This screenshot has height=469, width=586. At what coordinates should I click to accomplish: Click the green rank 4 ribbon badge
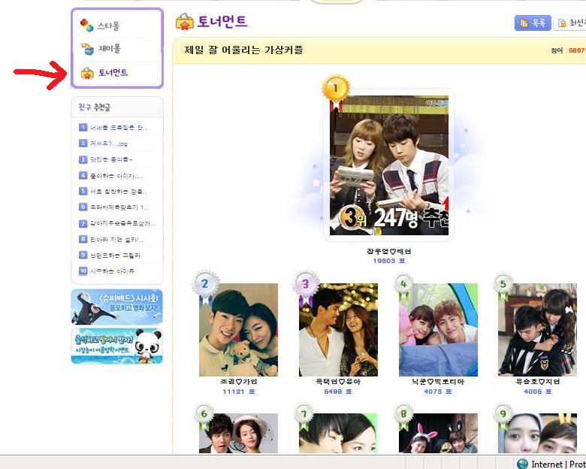pyautogui.click(x=403, y=286)
